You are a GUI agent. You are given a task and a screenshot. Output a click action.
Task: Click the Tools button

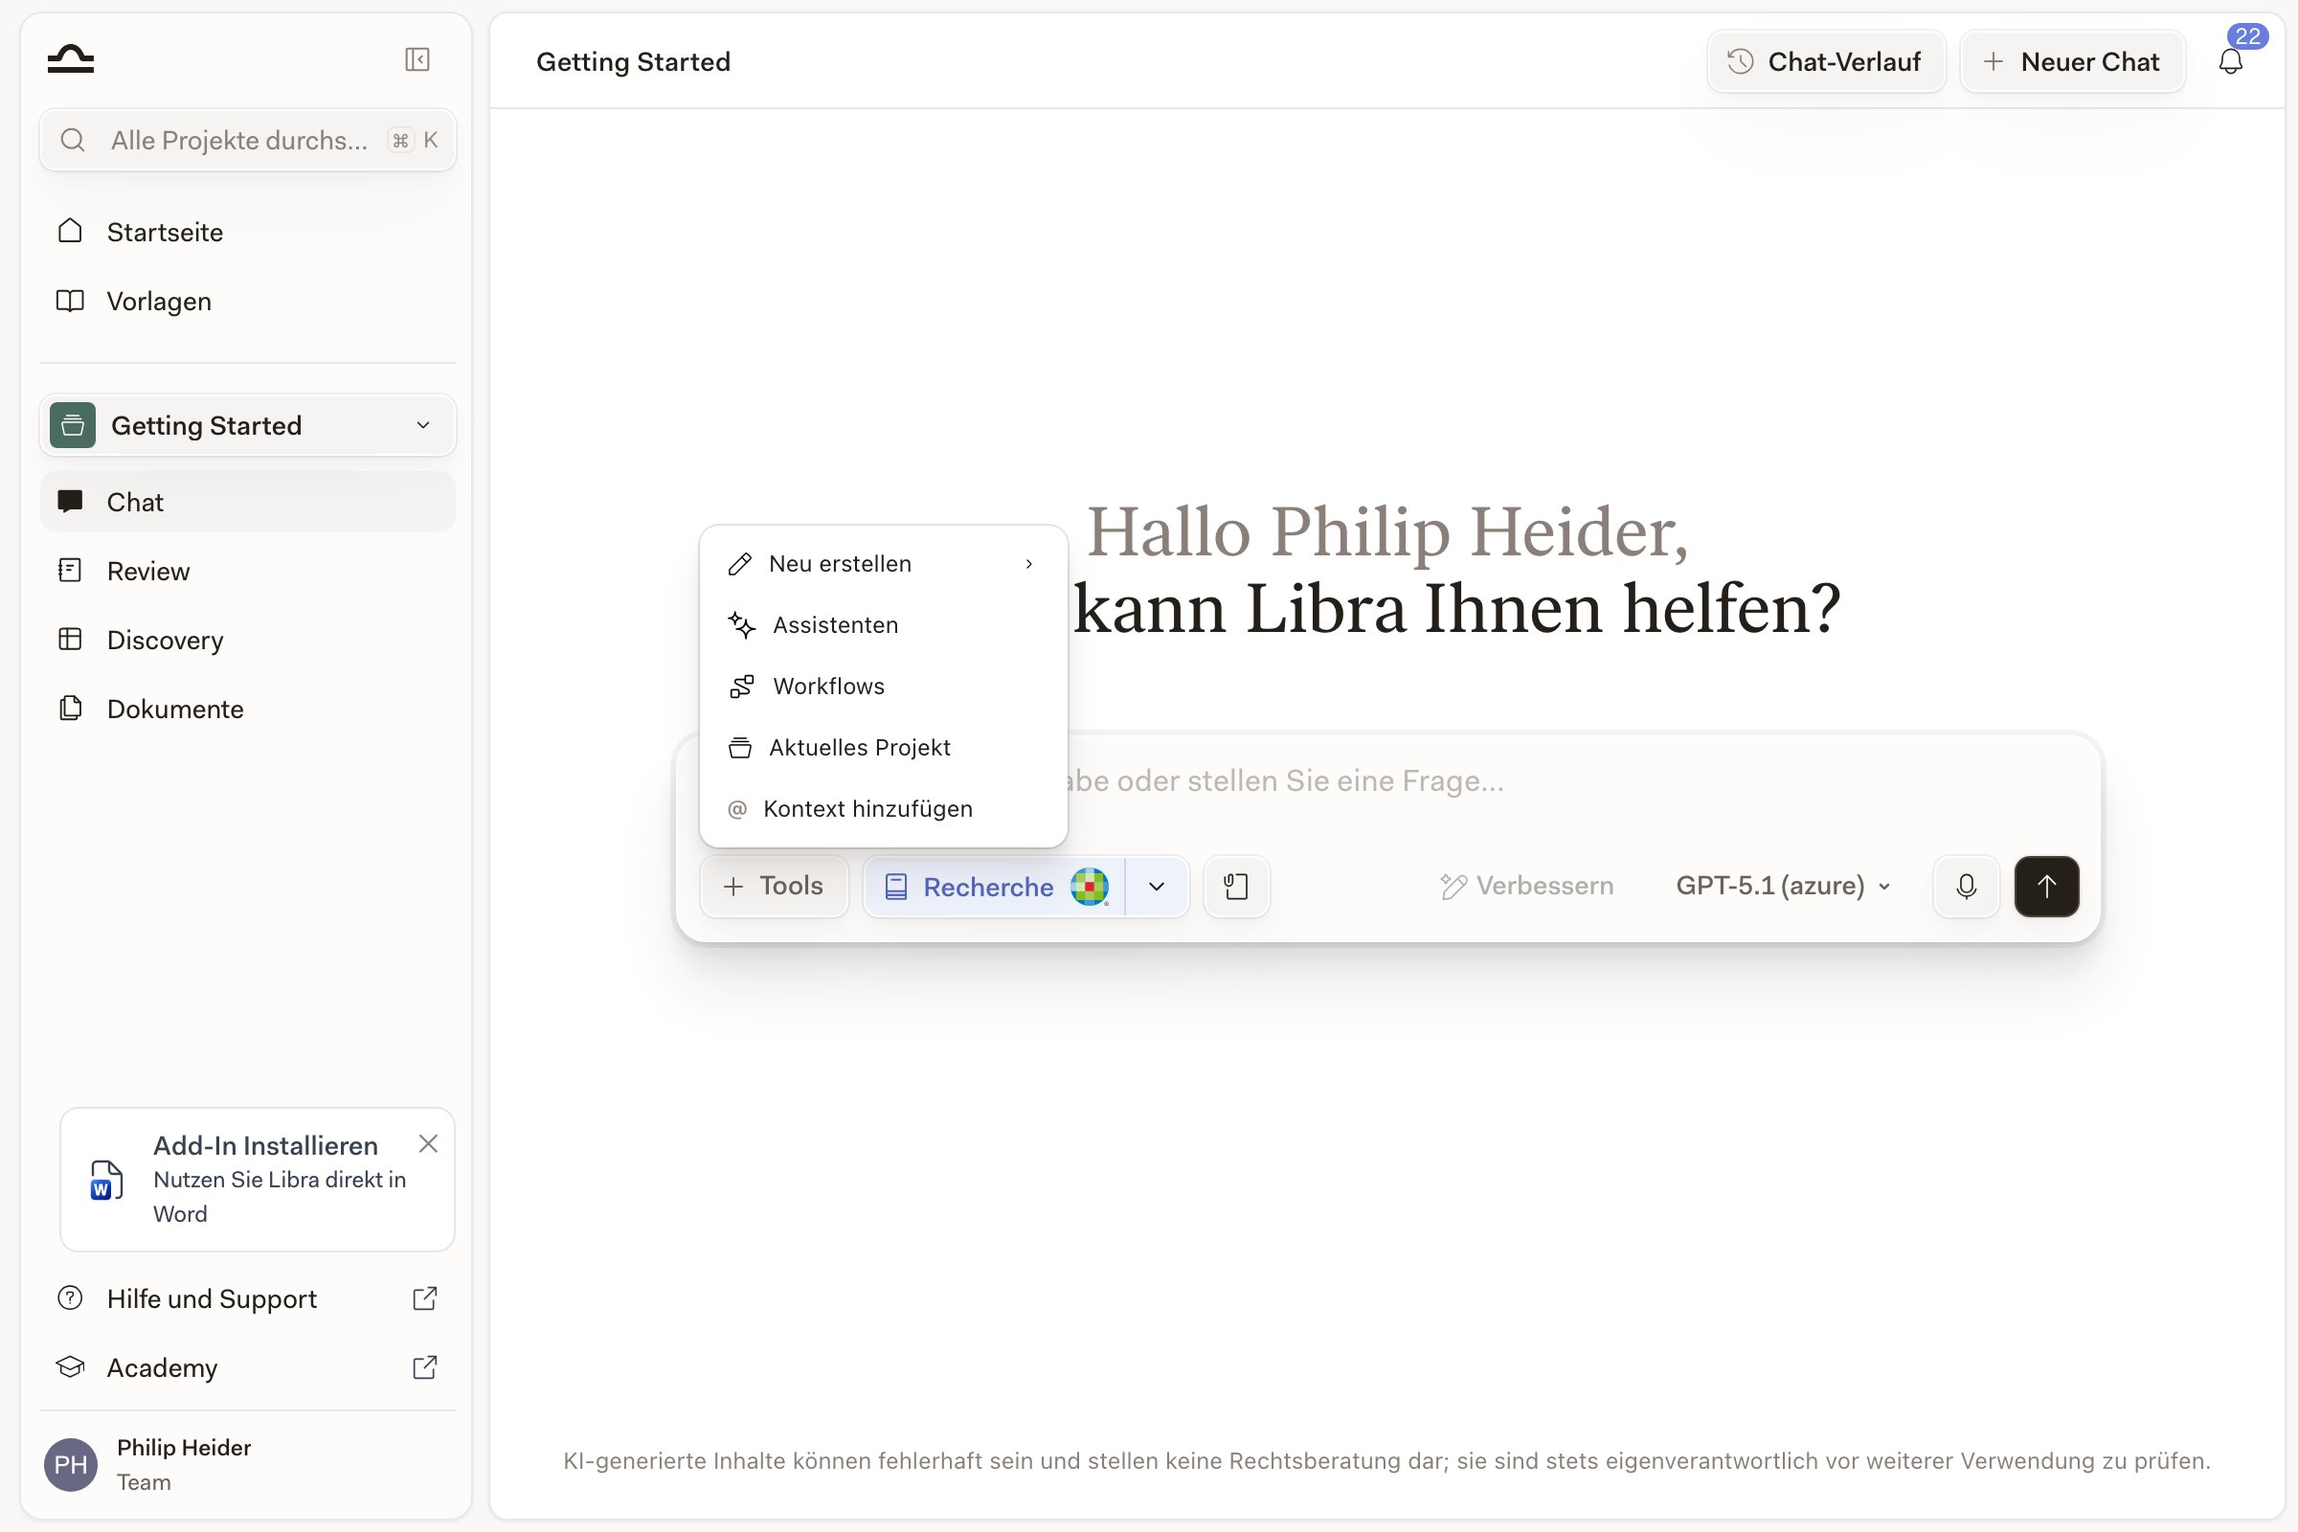tap(774, 887)
